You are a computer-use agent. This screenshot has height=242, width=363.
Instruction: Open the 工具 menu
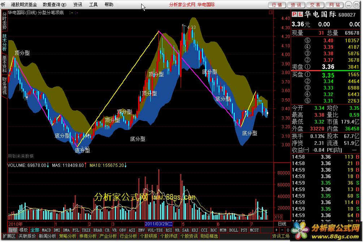(93, 4)
